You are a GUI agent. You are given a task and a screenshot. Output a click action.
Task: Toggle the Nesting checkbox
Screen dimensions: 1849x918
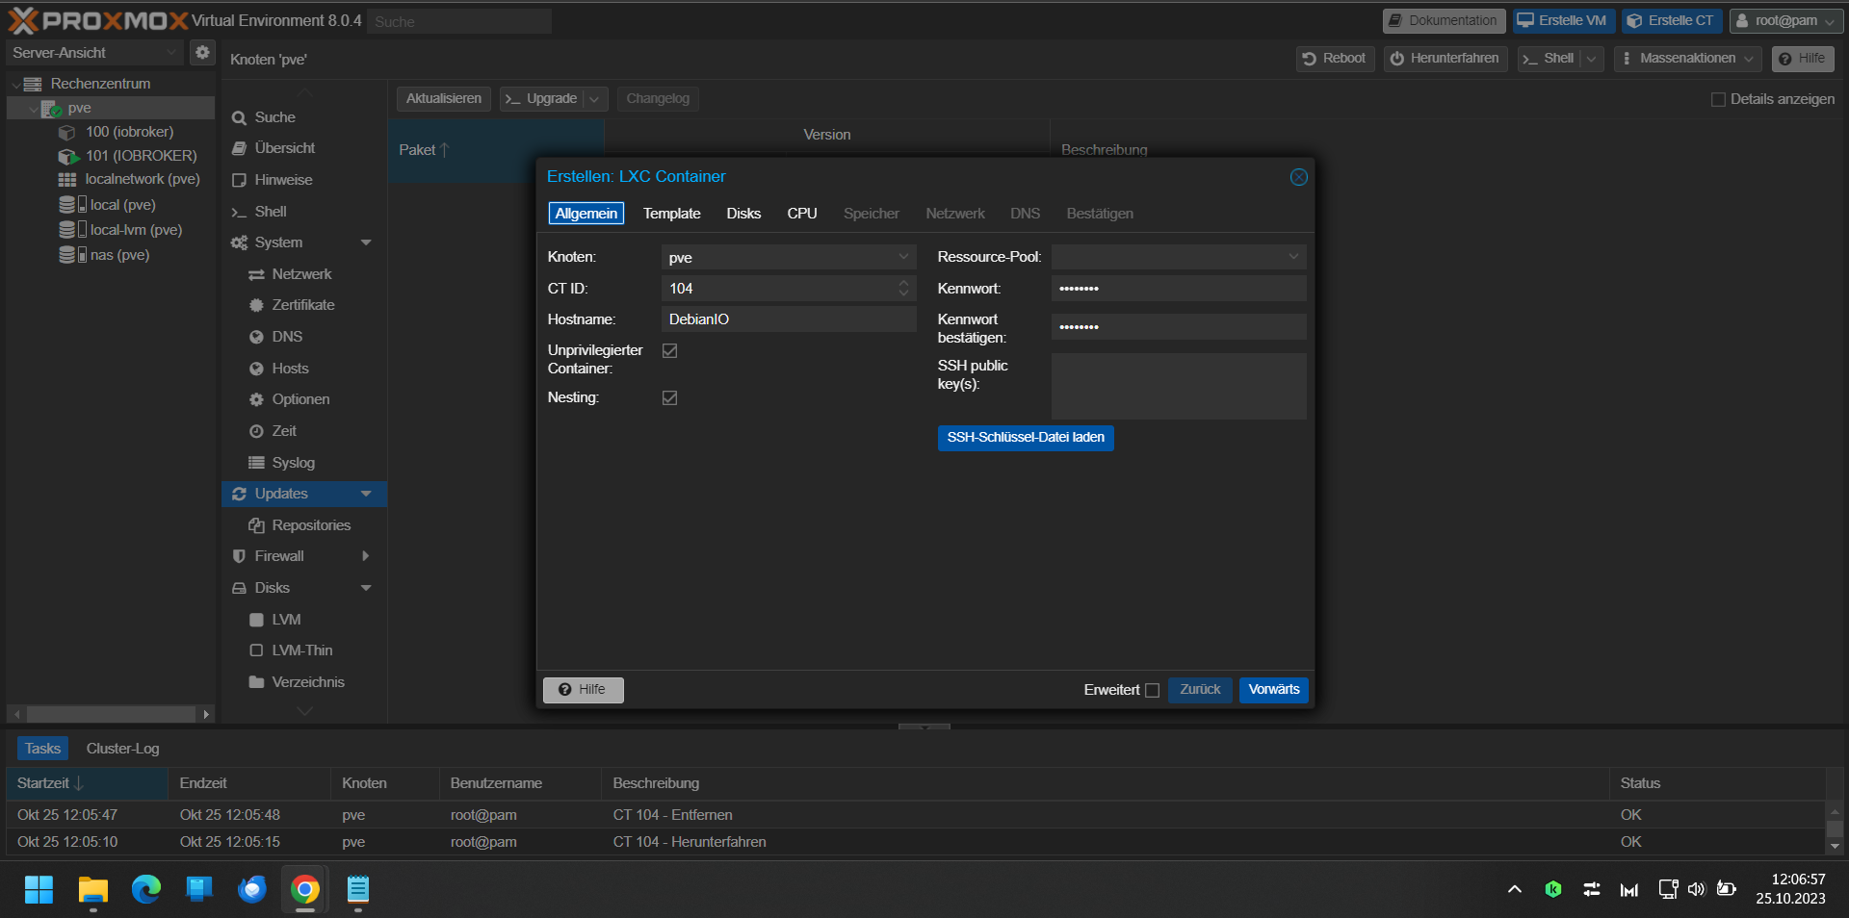coord(670,398)
